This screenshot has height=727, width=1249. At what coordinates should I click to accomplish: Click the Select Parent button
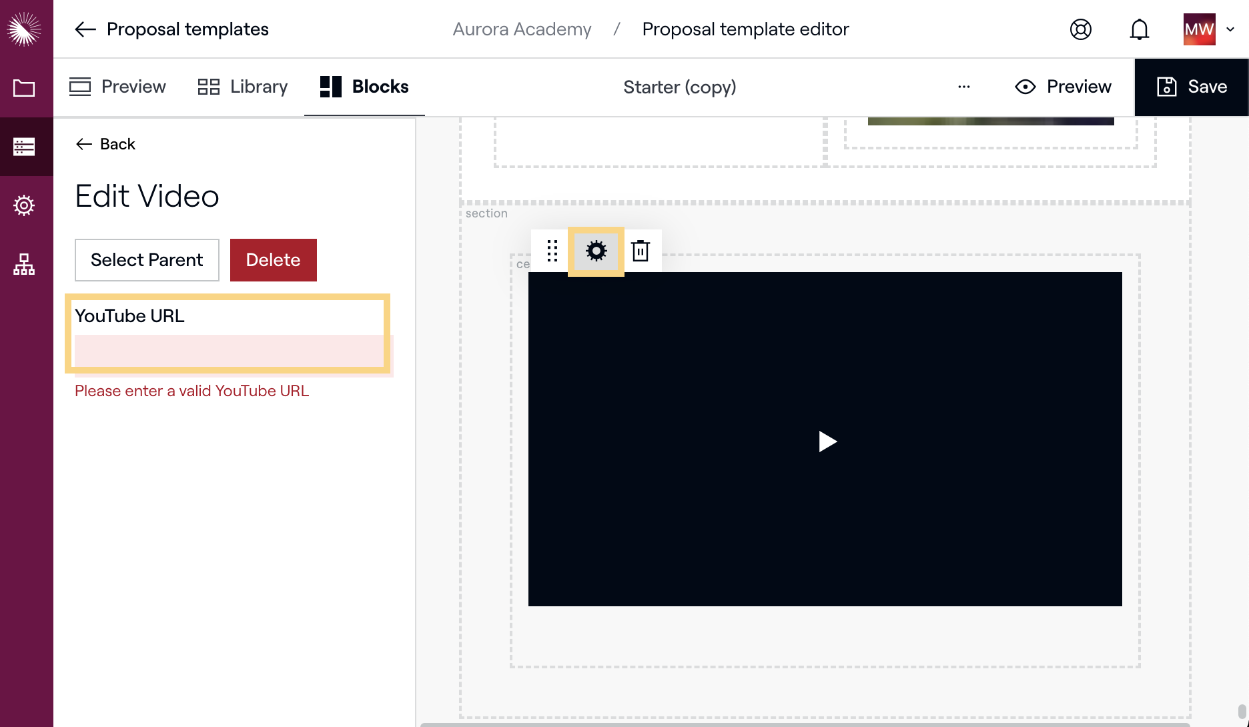(x=147, y=260)
